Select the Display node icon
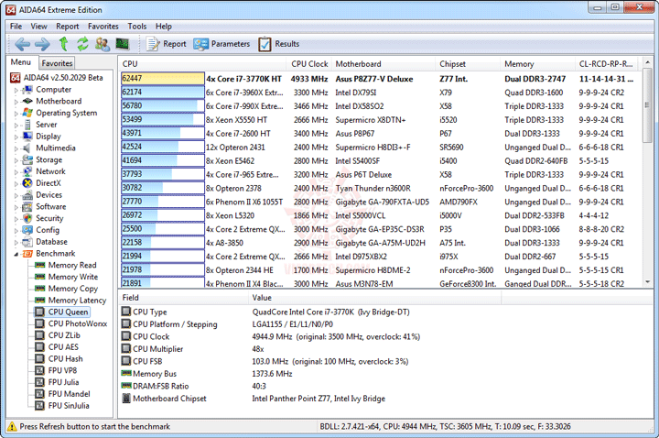Image resolution: width=659 pixels, height=438 pixels. click(x=27, y=136)
